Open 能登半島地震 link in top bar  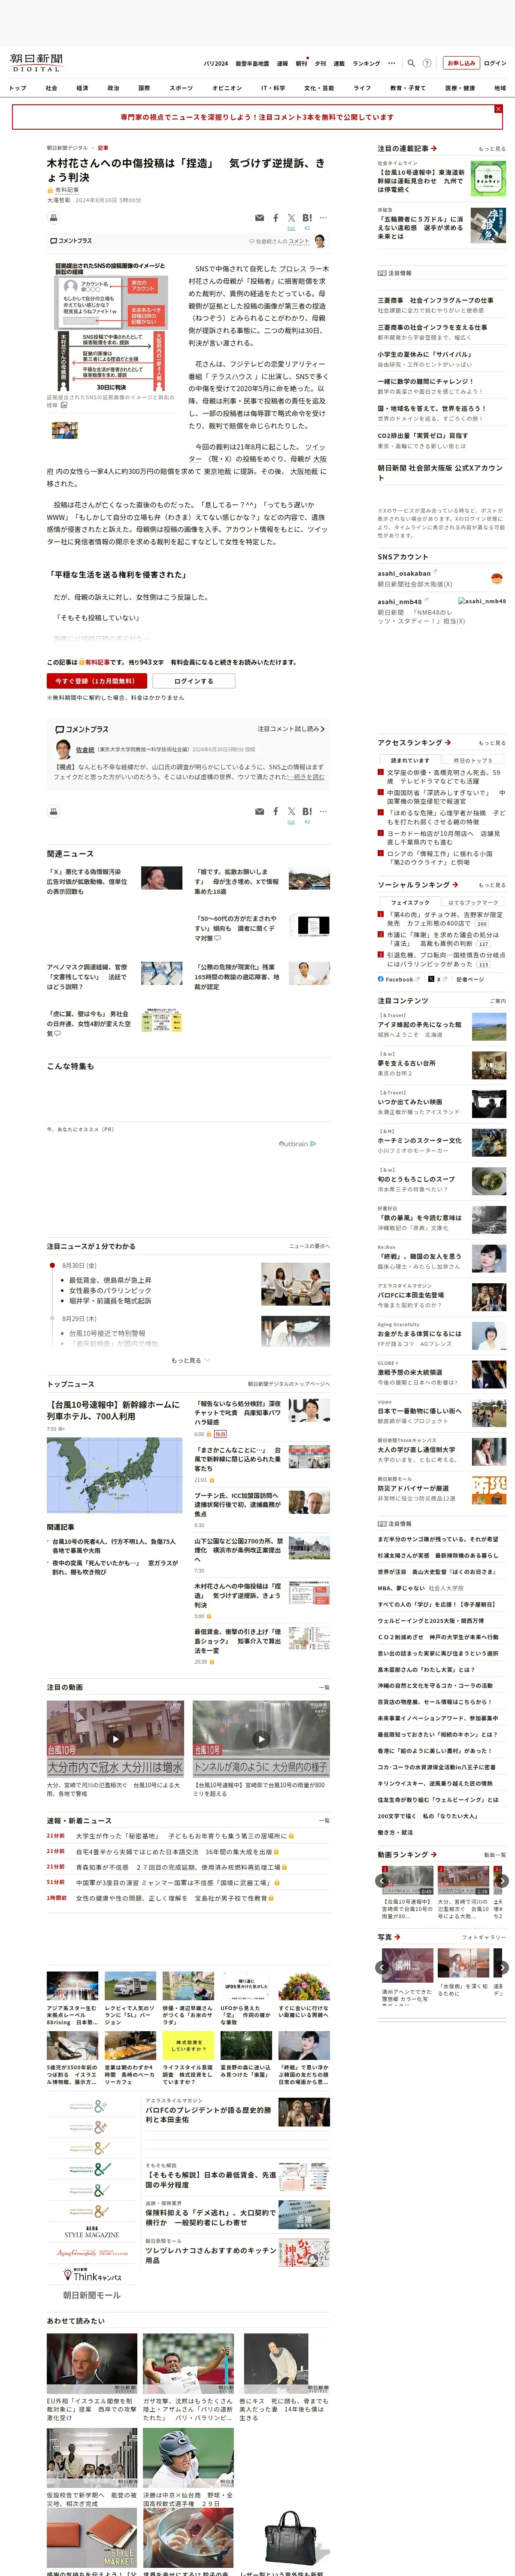(x=252, y=63)
